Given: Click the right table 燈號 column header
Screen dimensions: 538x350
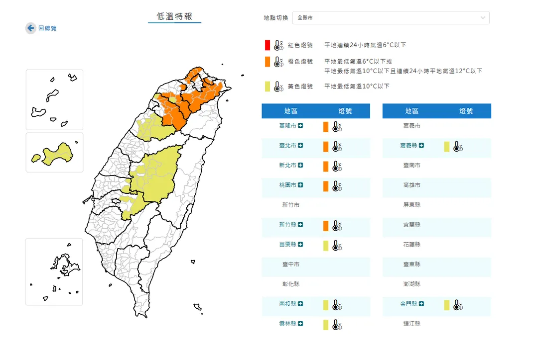Looking at the screenshot, I should [x=466, y=111].
